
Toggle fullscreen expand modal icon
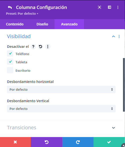coord(99,7)
